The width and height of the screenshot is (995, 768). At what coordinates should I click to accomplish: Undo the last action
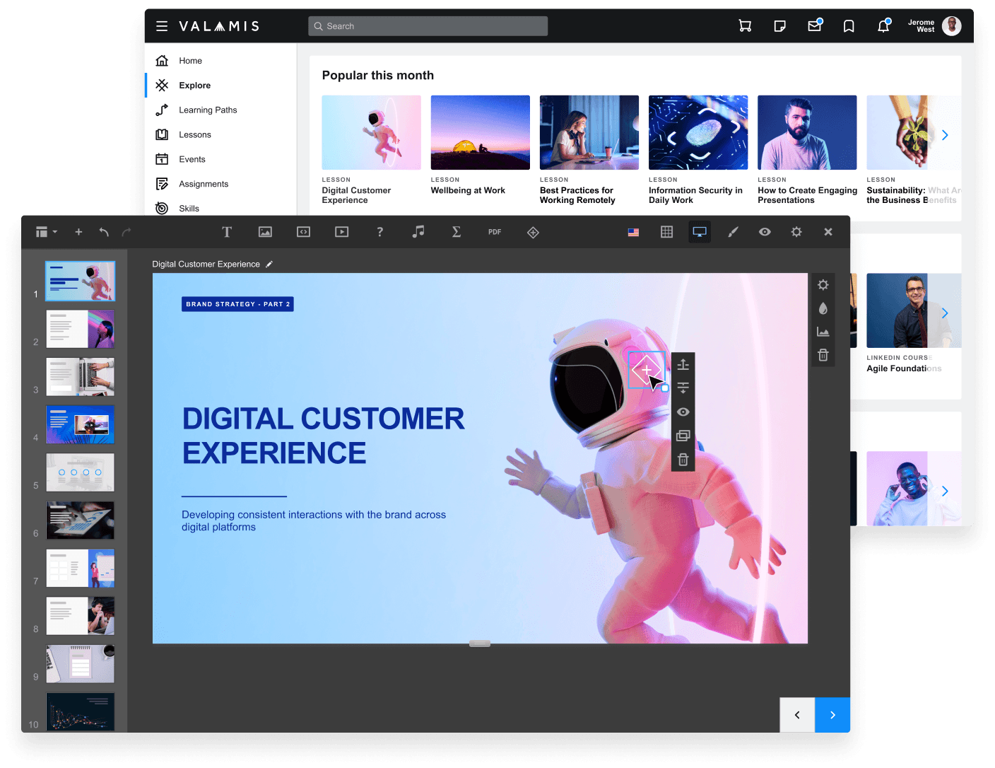pyautogui.click(x=104, y=232)
